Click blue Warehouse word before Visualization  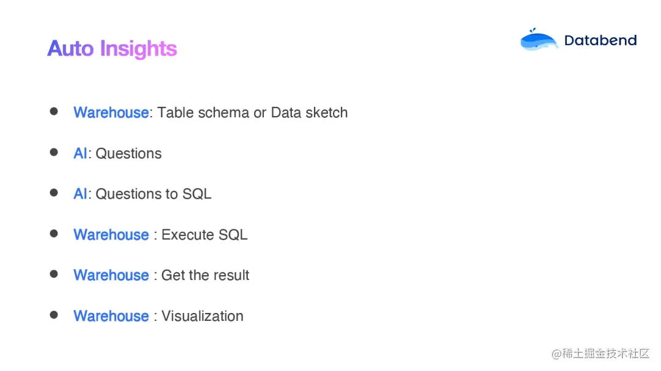[111, 316]
